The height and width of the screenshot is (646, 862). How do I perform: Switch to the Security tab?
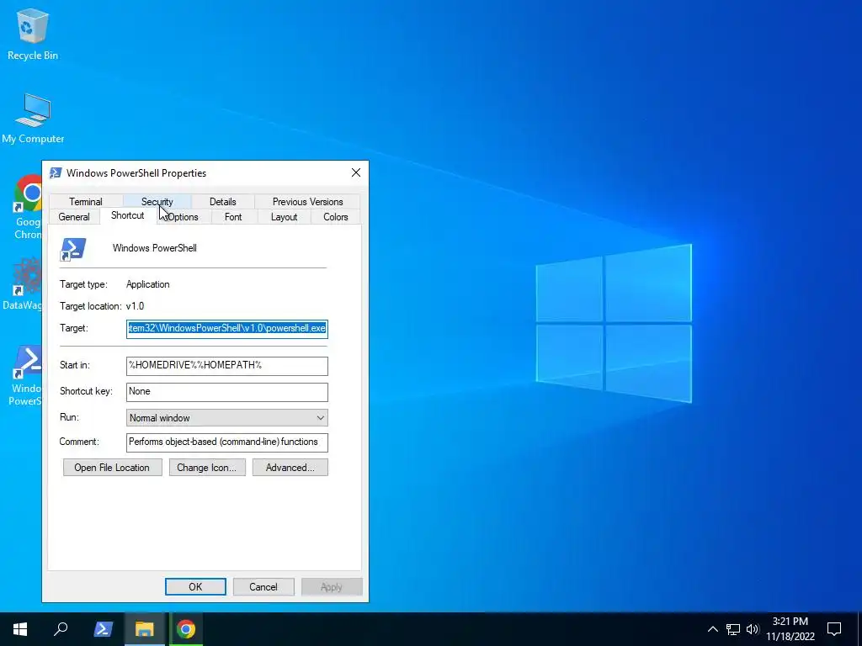point(157,202)
